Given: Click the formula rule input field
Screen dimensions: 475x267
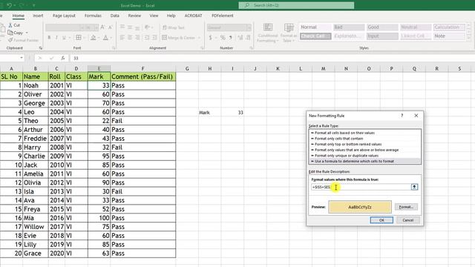Looking at the screenshot, I should tap(361, 187).
